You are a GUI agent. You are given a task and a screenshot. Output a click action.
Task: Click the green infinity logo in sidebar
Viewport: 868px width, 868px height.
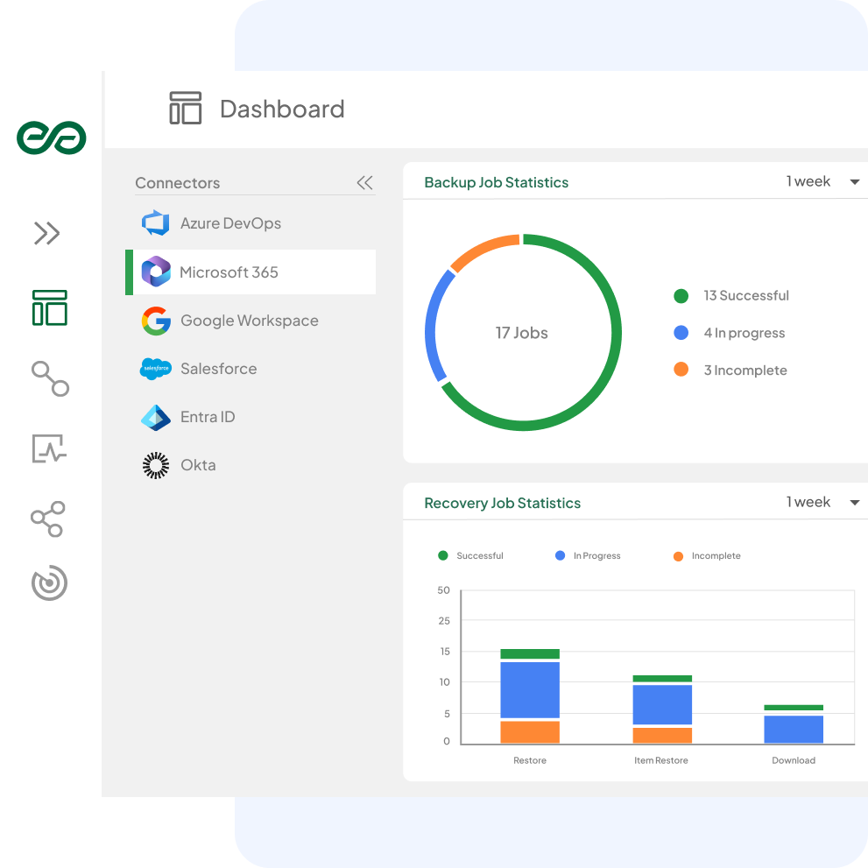(x=51, y=138)
